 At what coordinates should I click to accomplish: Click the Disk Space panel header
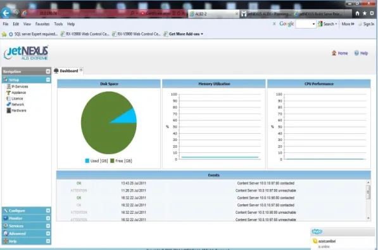[109, 84]
